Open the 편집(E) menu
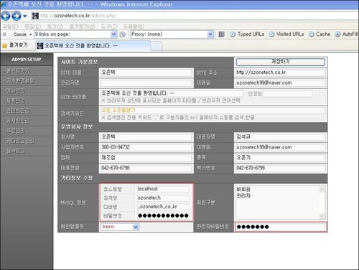 pyautogui.click(x=32, y=27)
